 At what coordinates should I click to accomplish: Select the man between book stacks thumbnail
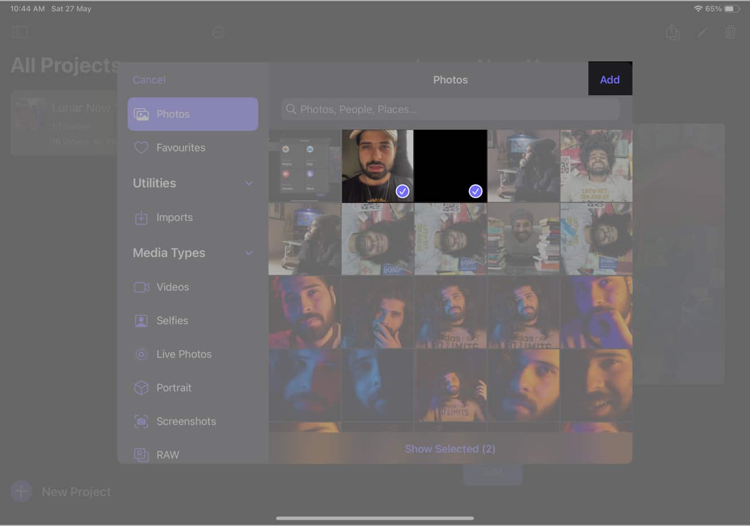tap(523, 239)
